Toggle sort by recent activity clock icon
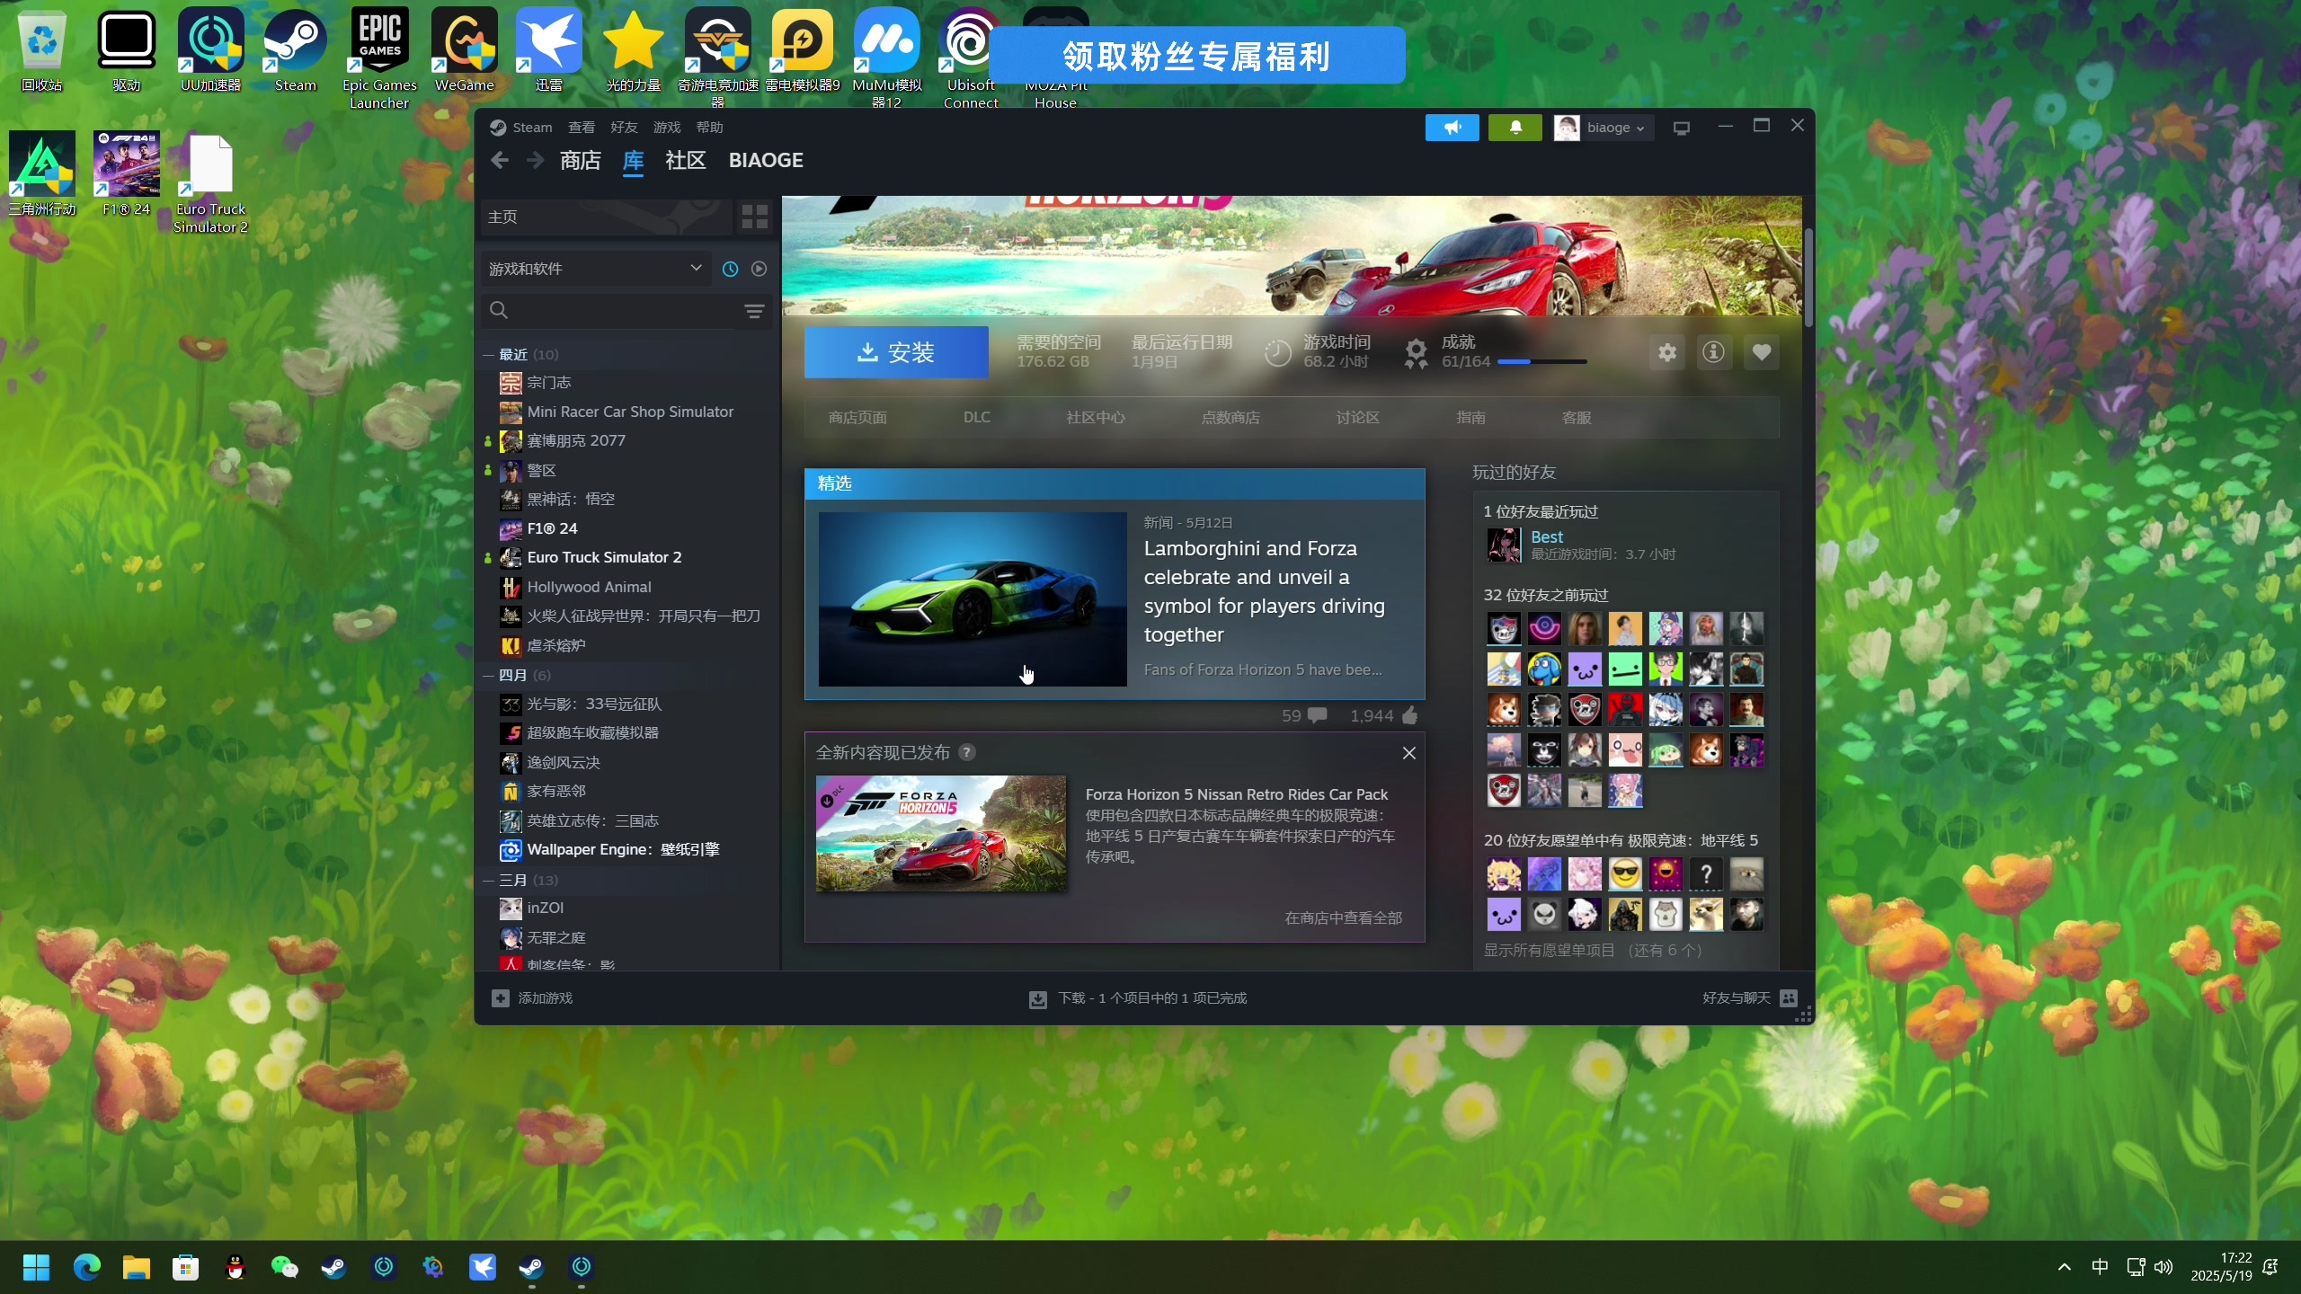Screen dimensions: 2301x1294 click(730, 269)
